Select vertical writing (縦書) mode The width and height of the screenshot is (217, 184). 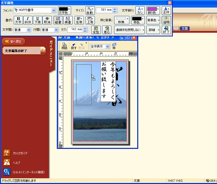(58, 20)
